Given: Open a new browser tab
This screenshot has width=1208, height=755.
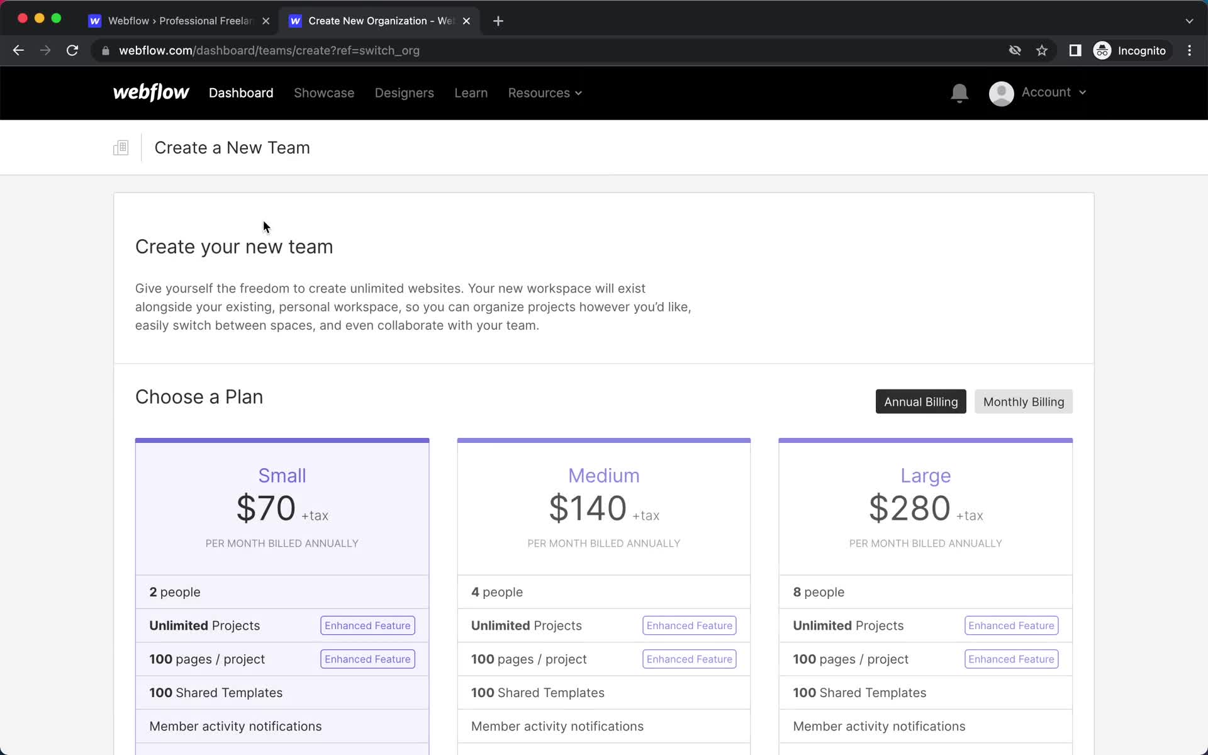Looking at the screenshot, I should click(498, 21).
